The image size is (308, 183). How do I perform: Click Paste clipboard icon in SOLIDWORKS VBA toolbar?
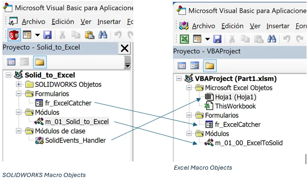click(89, 35)
